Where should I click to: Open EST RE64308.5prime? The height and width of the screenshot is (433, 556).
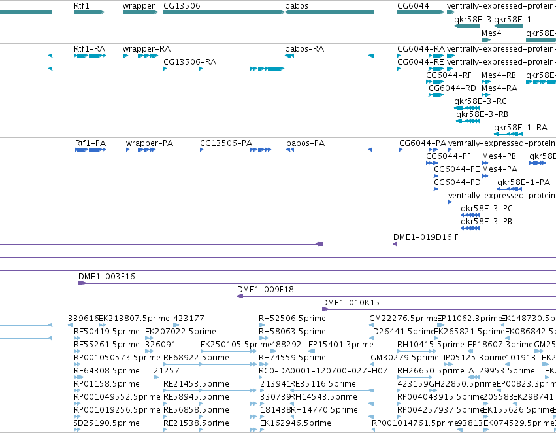(106, 372)
